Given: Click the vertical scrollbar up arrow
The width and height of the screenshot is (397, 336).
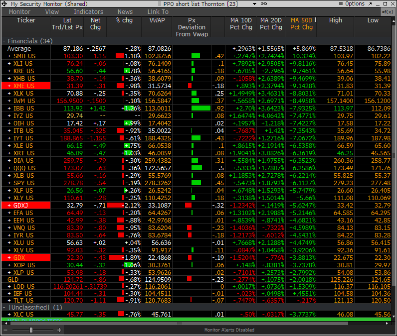Looking at the screenshot, I should (394, 21).
